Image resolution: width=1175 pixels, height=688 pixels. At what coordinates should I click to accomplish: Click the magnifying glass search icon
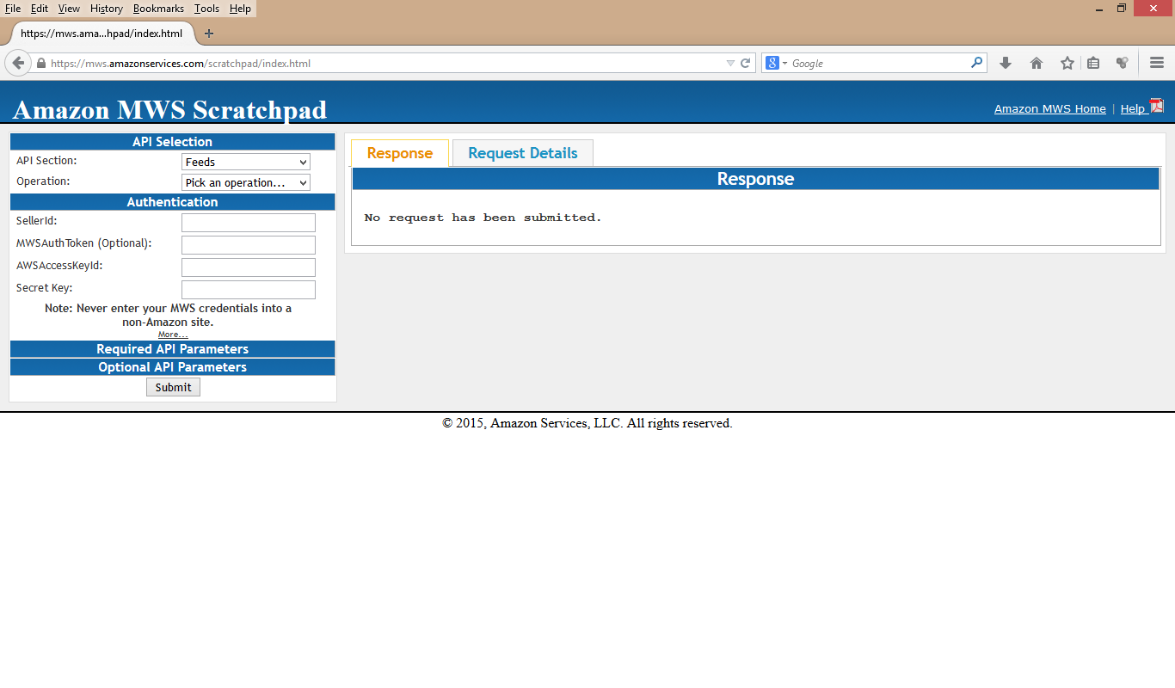976,63
